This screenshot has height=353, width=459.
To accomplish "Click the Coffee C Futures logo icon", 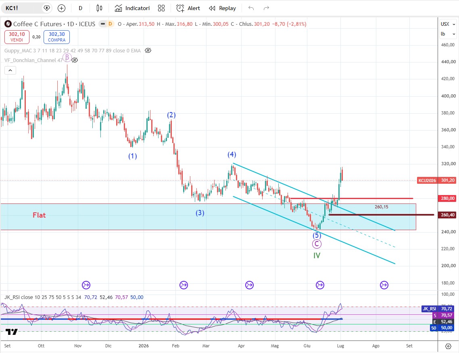I will [8, 24].
